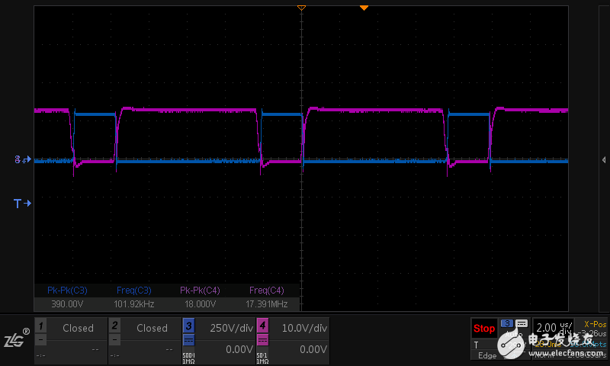The image size is (610, 366).
Task: Click the Edge trigger type label
Action: 487,355
